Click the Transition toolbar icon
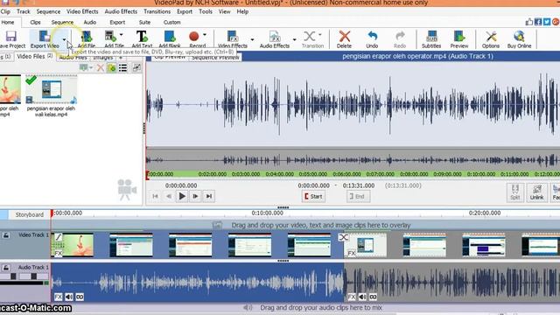Viewport: 560px width, 315px height. coord(309,37)
